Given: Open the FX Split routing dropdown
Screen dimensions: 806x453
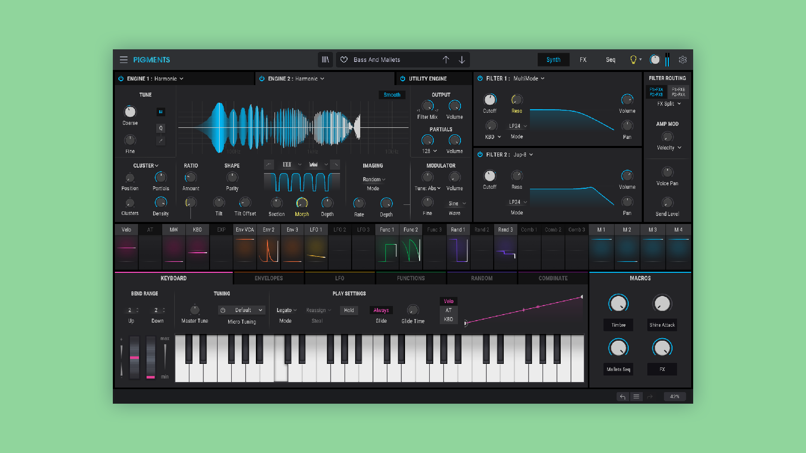Looking at the screenshot, I should 669,104.
